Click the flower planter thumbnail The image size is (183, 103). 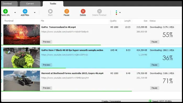(21, 58)
